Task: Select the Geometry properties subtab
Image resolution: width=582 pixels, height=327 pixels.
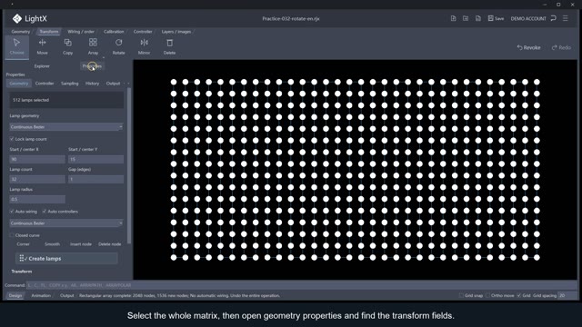Action: (x=19, y=84)
